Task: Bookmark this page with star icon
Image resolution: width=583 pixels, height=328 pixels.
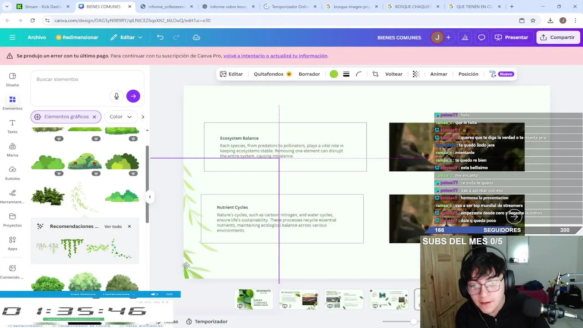Action: (x=533, y=20)
